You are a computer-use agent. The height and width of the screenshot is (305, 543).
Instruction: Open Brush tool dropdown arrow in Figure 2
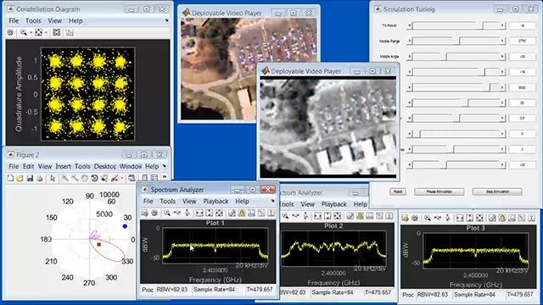point(121,179)
